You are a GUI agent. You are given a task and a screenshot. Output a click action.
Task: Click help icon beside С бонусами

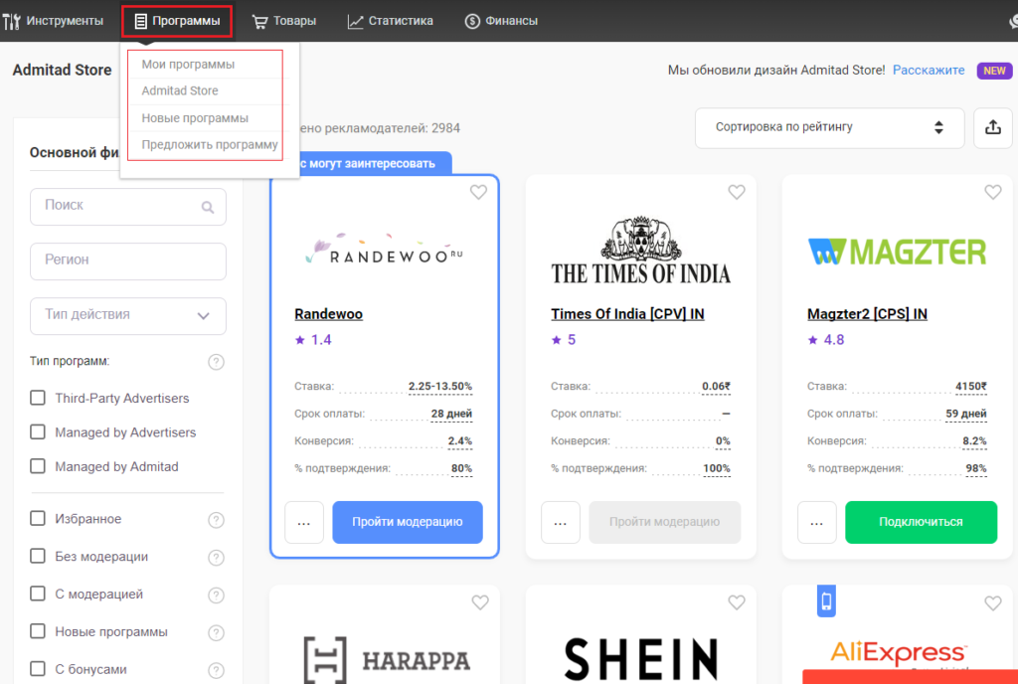(216, 670)
